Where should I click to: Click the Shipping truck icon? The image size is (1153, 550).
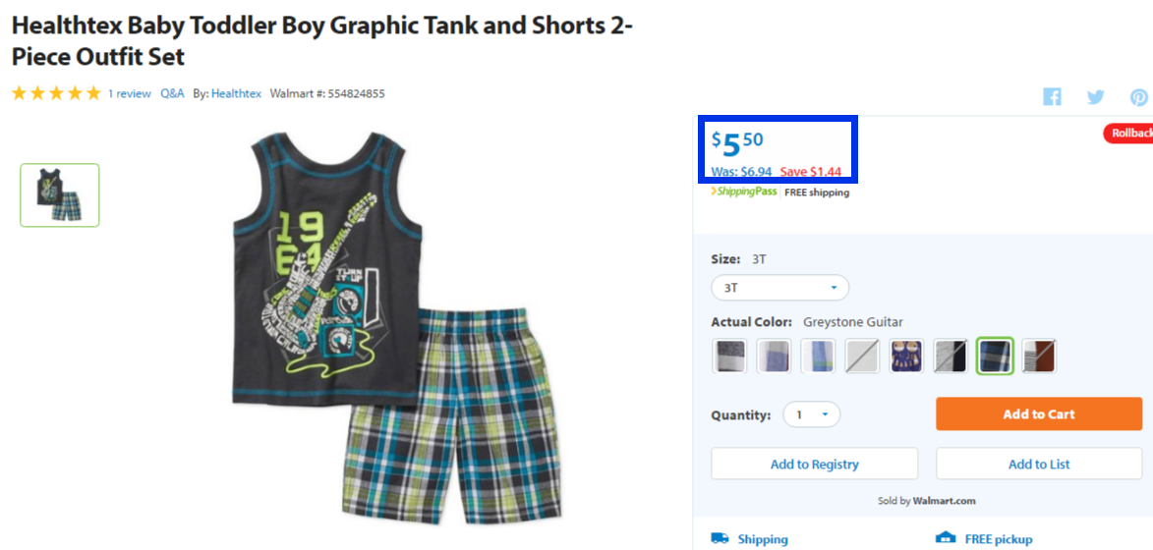click(720, 538)
